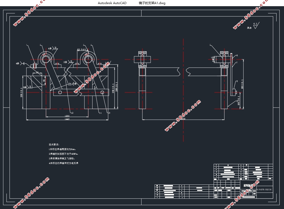The image size is (284, 209).
Task: Select the 300±0.1 dimension on right view
Action: coord(242,84)
